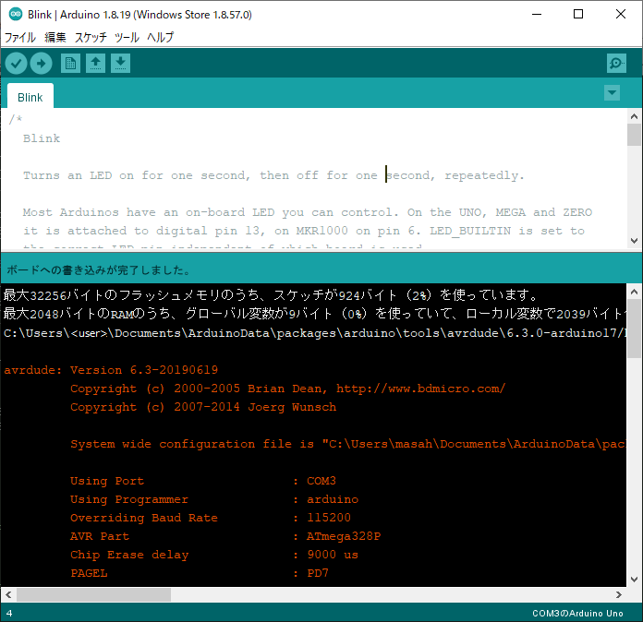Click the console line about RAM グローバル変数 usage
Viewport: 643px width, 622px height.
pyautogui.click(x=314, y=314)
